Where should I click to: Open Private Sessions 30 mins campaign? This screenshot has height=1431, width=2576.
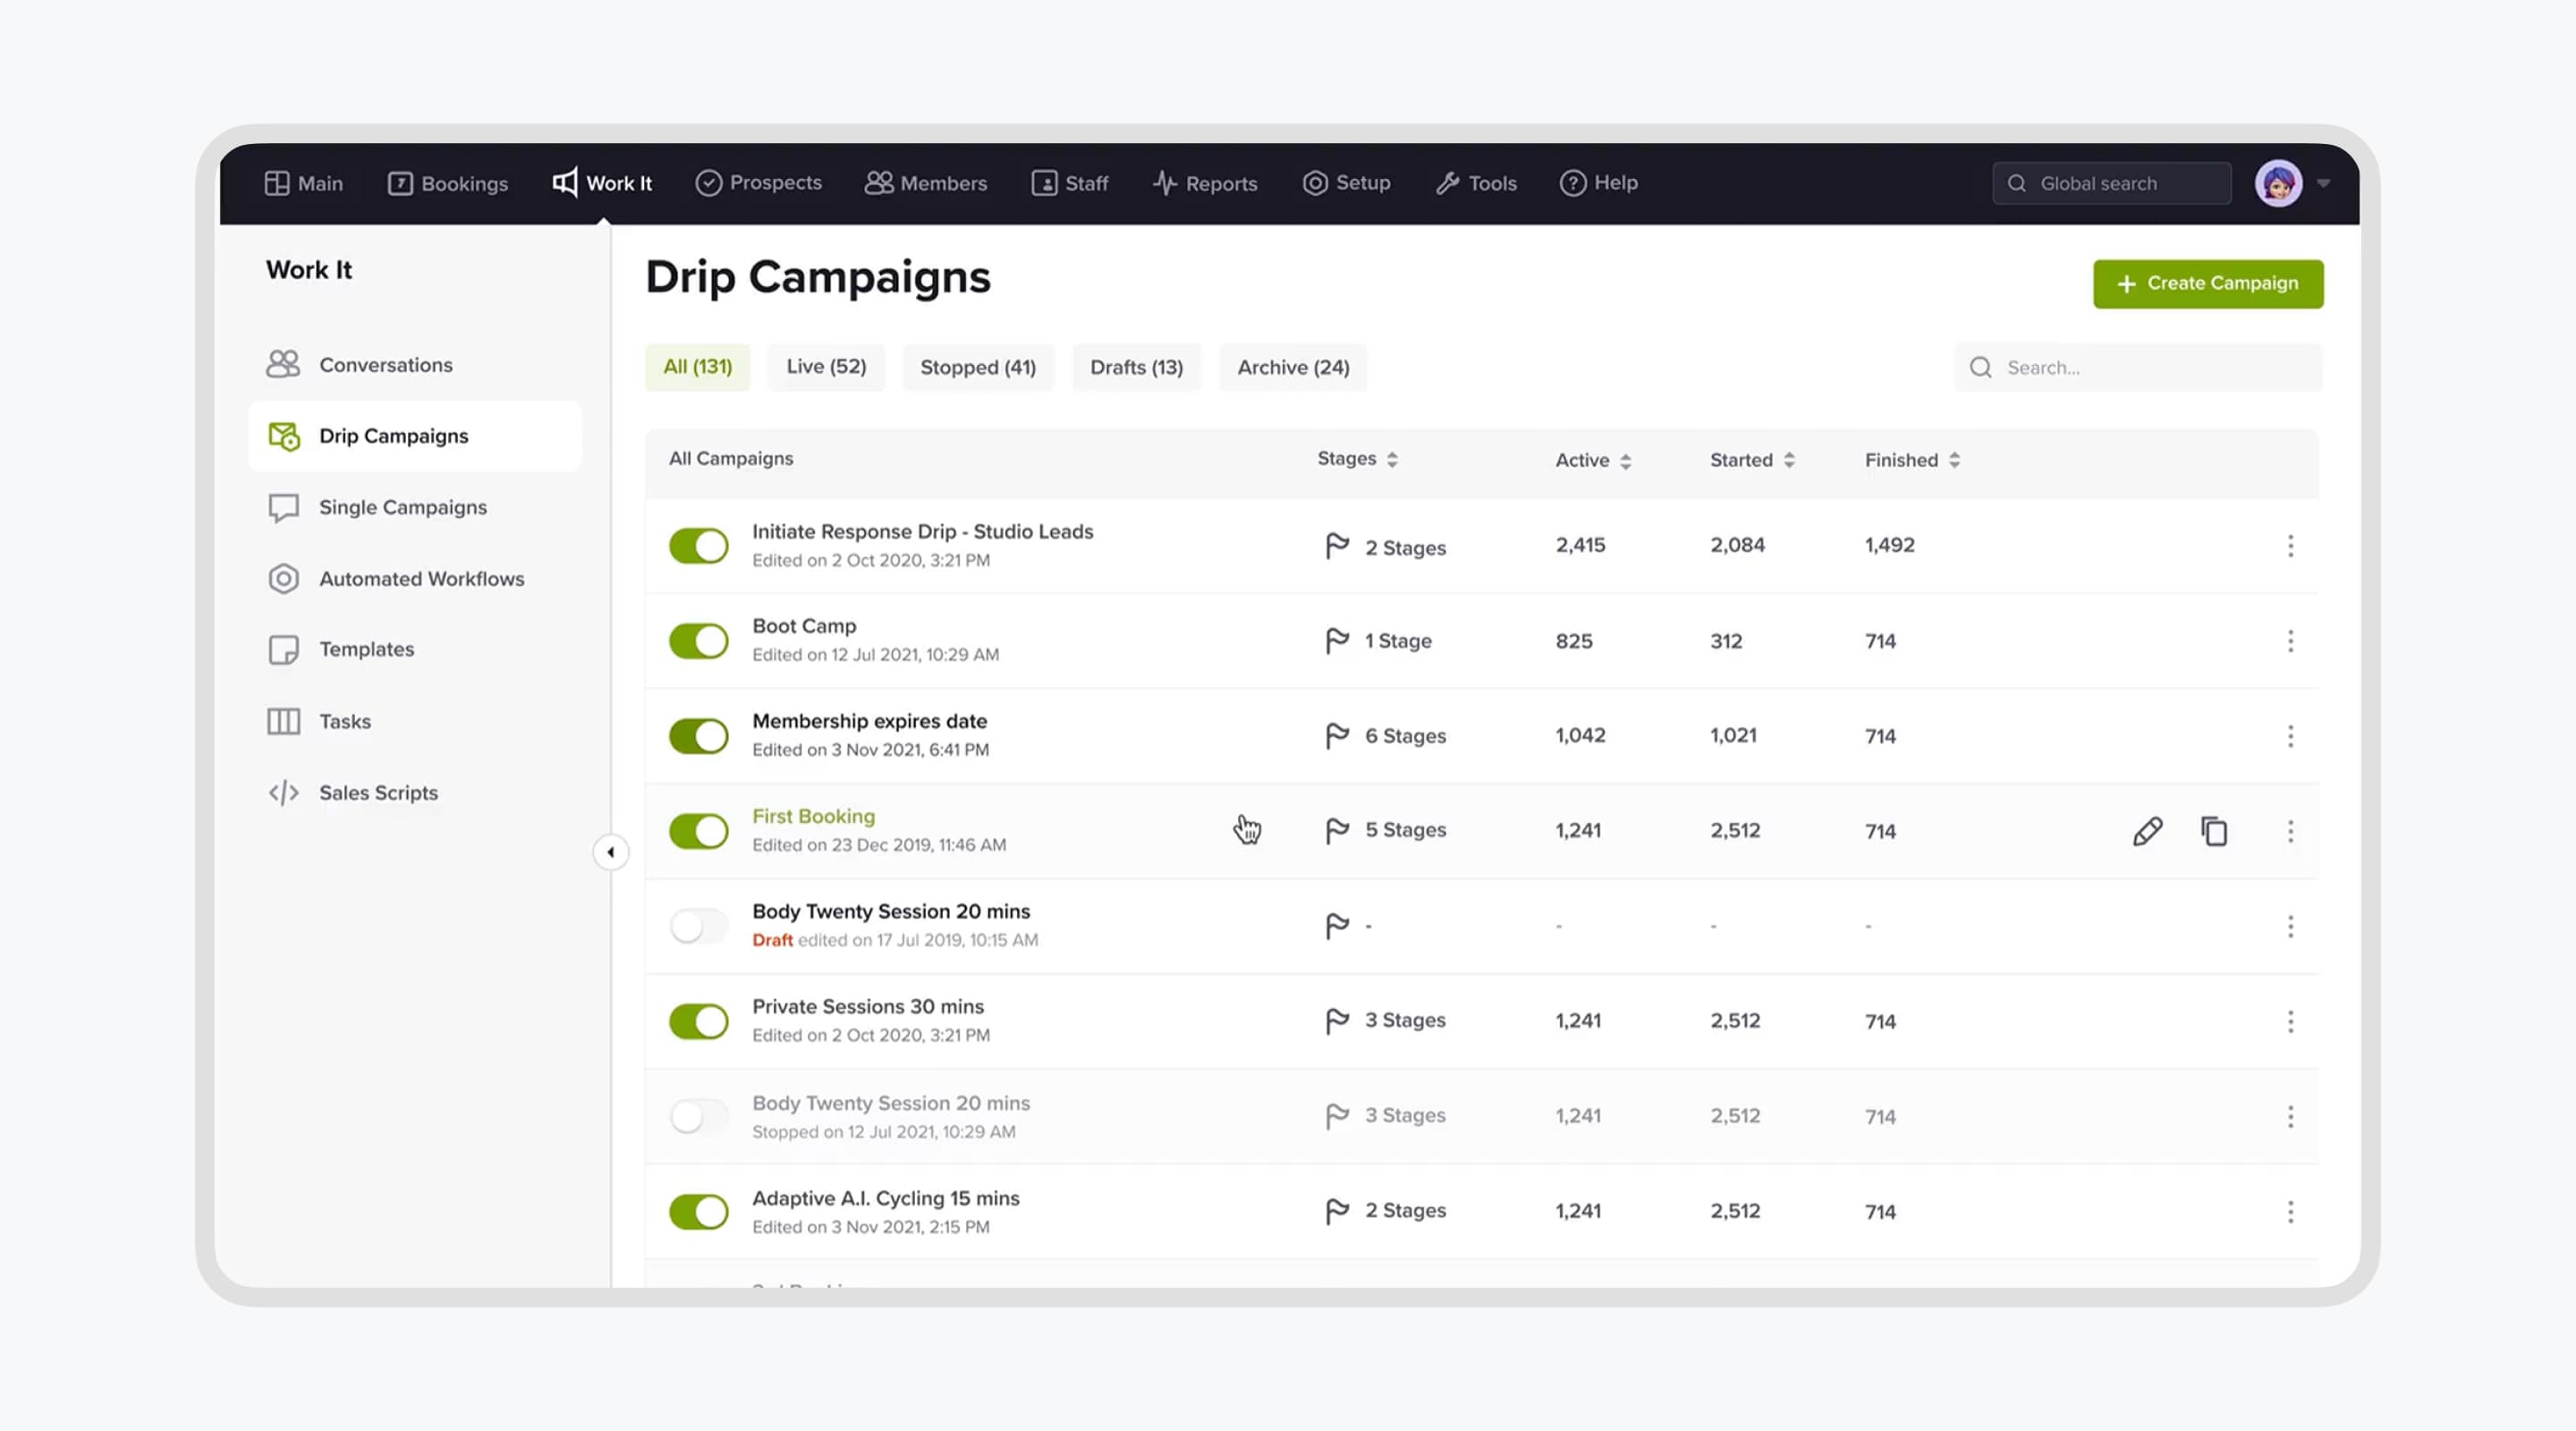click(867, 1006)
